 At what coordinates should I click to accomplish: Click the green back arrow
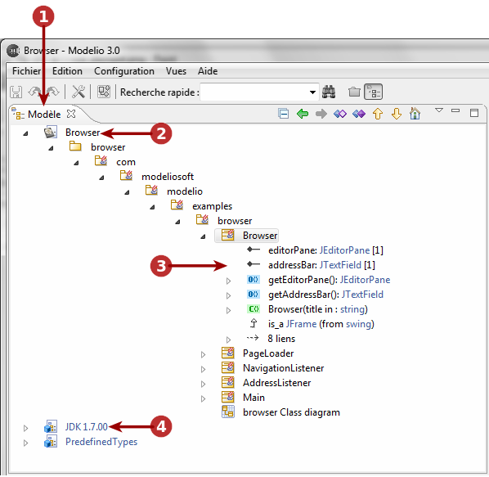303,114
